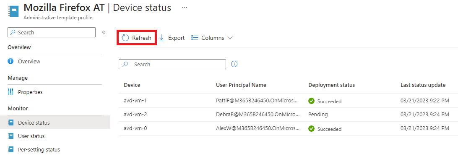Viewport: 458px width, 159px height.
Task: Click the Per-setting status notebook icon
Action: tap(11, 150)
